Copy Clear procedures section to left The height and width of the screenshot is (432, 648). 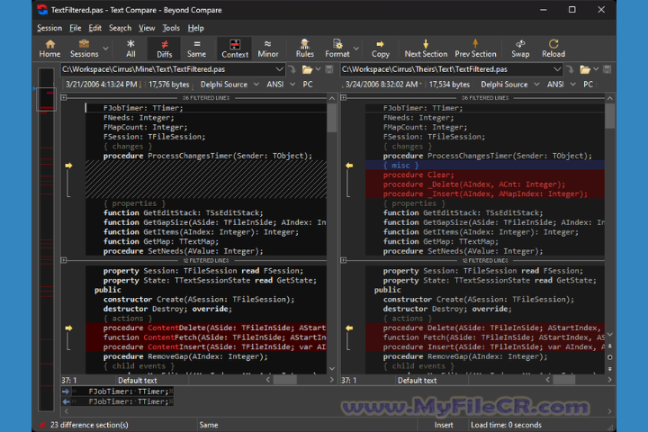pyautogui.click(x=349, y=166)
